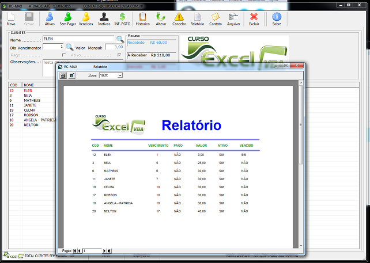Toggle the Pago checkbox
Viewport: 370px width, 263px height.
[x=64, y=55]
